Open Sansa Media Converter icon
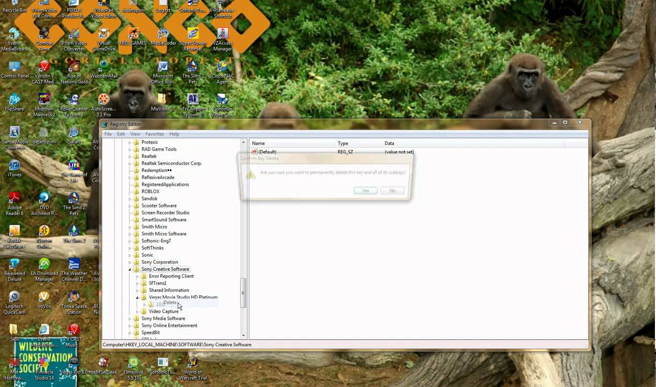 click(x=14, y=138)
